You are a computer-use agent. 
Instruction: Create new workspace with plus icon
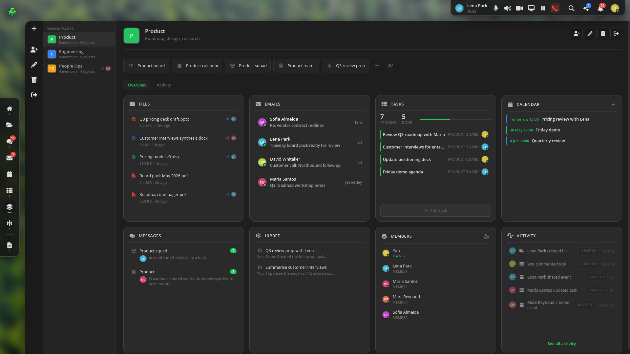(34, 29)
